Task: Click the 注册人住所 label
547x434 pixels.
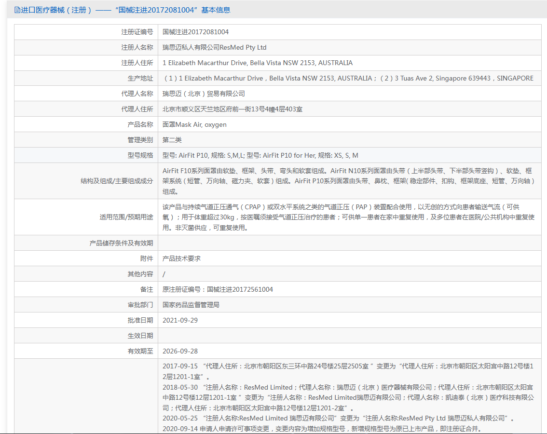Action: [137, 63]
